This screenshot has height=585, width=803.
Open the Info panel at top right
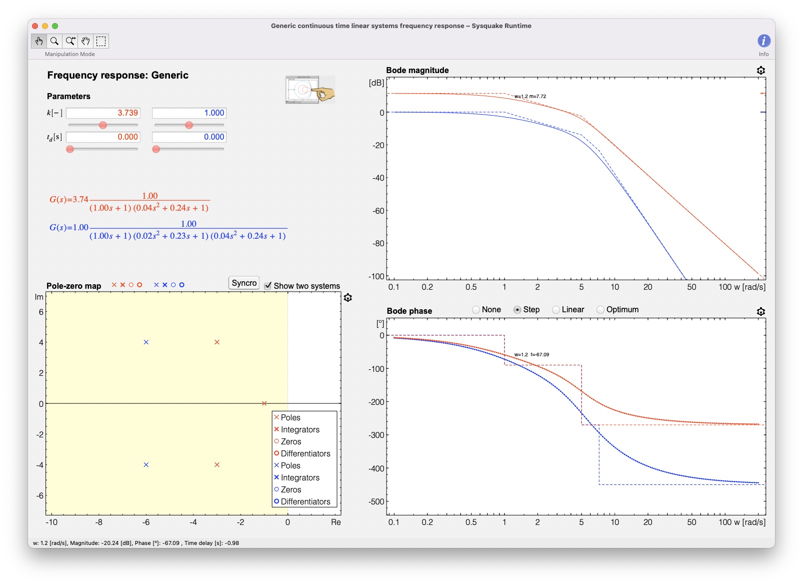(763, 41)
